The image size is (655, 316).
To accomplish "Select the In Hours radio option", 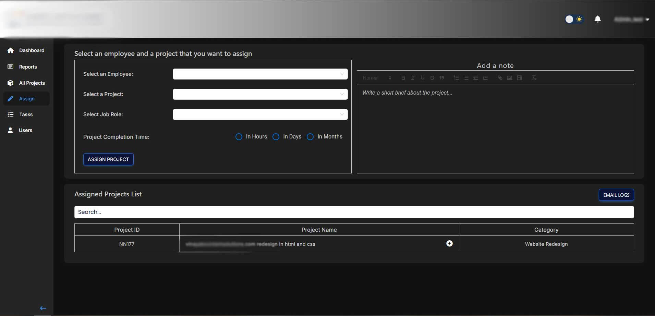I will coord(239,137).
